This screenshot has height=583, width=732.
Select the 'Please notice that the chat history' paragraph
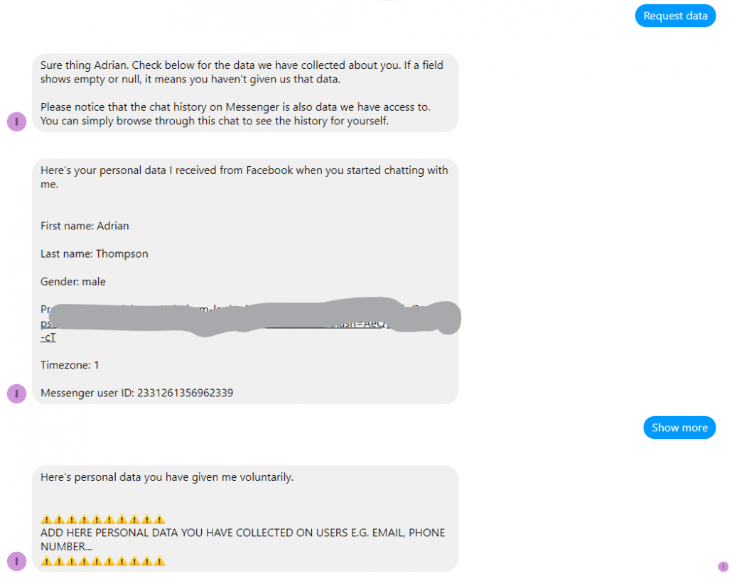point(235,114)
